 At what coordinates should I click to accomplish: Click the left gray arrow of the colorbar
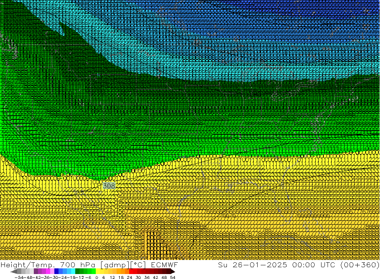tap(14, 271)
